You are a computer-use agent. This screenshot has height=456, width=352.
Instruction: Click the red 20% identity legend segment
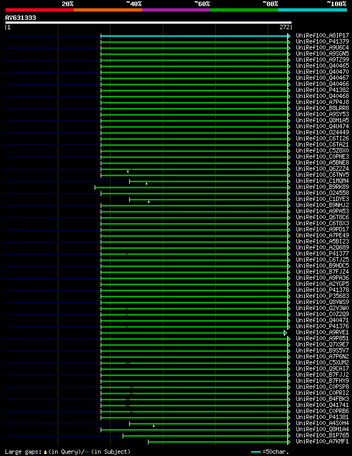click(40, 10)
